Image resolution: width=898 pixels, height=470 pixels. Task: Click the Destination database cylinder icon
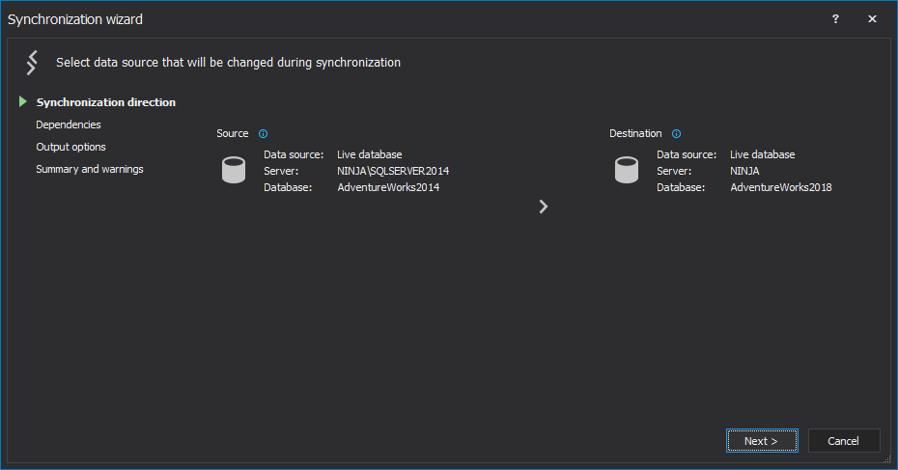click(x=627, y=171)
